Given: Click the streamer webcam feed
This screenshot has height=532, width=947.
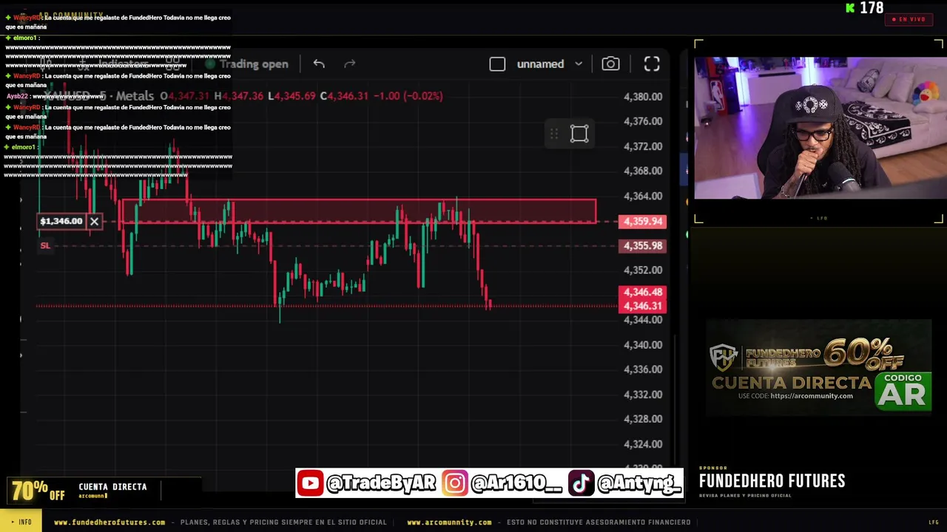Looking at the screenshot, I should [820, 128].
